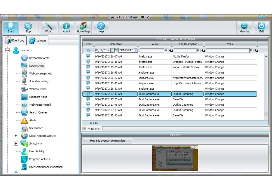
Task: Open the start date calendar picker
Action: coord(112,50)
